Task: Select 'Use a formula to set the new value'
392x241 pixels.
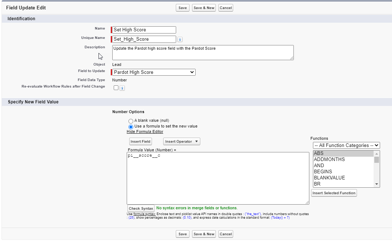Action: click(x=131, y=126)
